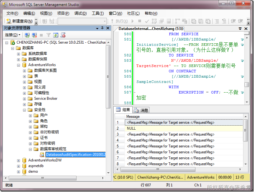Close the active query document tab
This screenshot has height=192, width=254.
pos(246,29)
